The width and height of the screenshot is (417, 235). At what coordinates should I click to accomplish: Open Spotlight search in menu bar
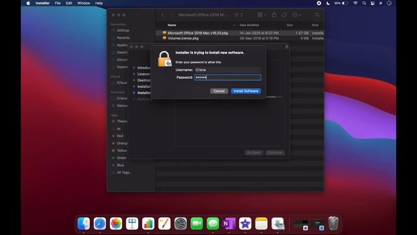click(364, 3)
